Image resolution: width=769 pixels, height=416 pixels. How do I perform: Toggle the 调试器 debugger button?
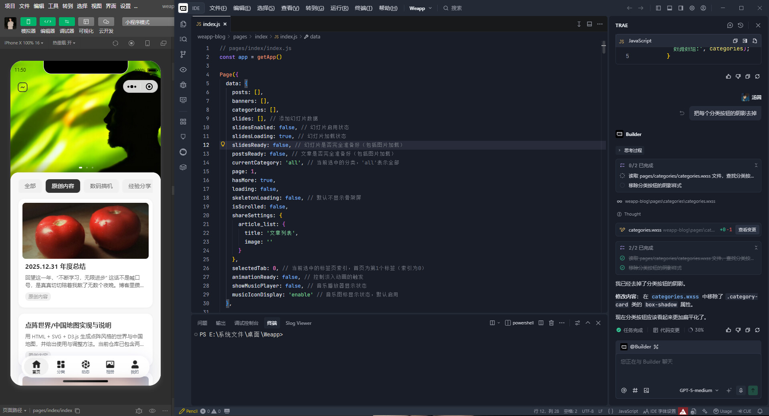point(67,22)
